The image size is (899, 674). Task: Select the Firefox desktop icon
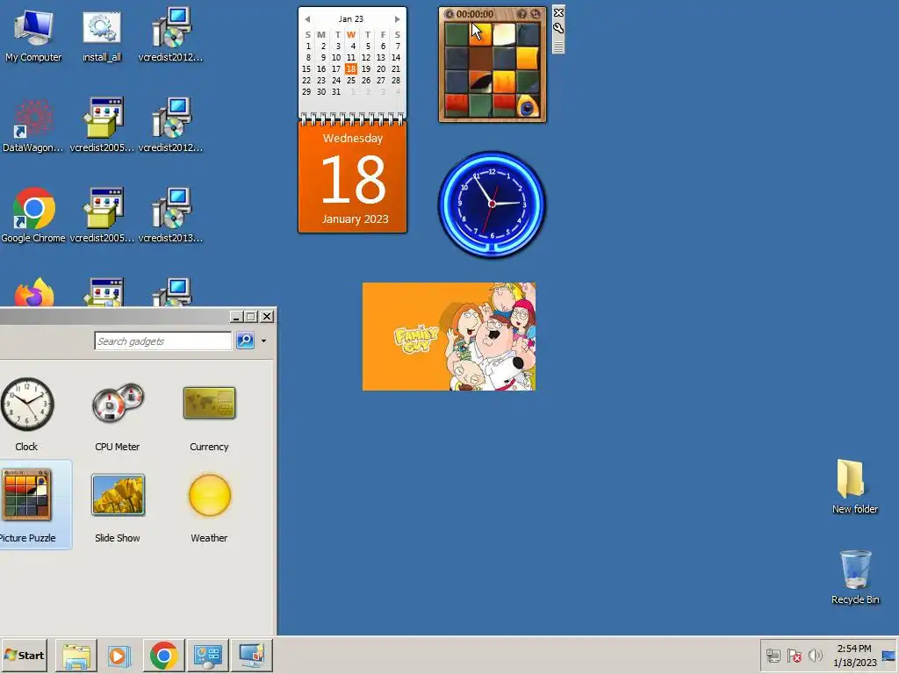point(34,293)
